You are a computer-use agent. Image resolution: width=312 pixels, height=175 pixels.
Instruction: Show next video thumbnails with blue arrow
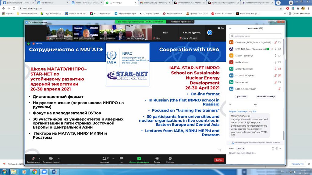click(210, 33)
